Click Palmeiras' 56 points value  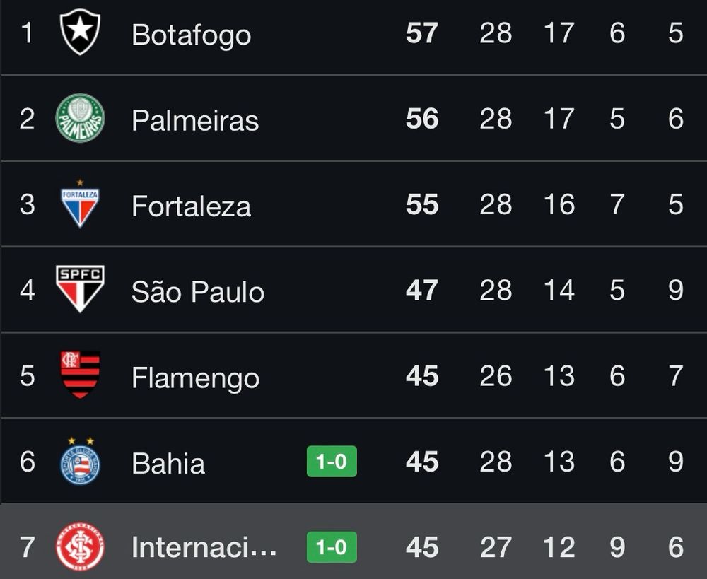[422, 119]
